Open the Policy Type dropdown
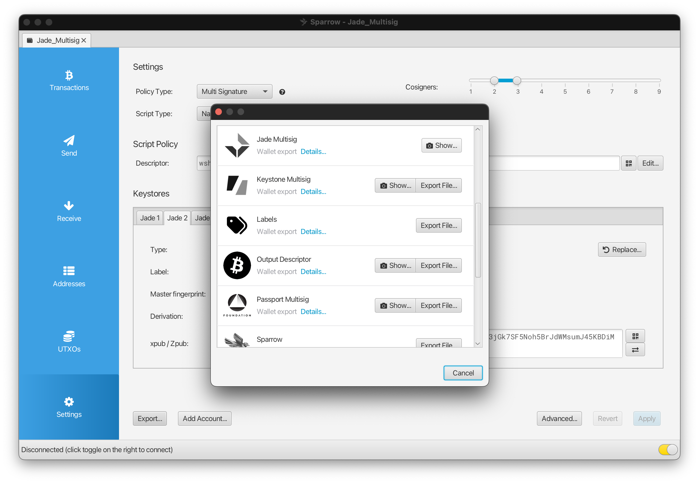Image resolution: width=699 pixels, height=483 pixels. [x=234, y=91]
